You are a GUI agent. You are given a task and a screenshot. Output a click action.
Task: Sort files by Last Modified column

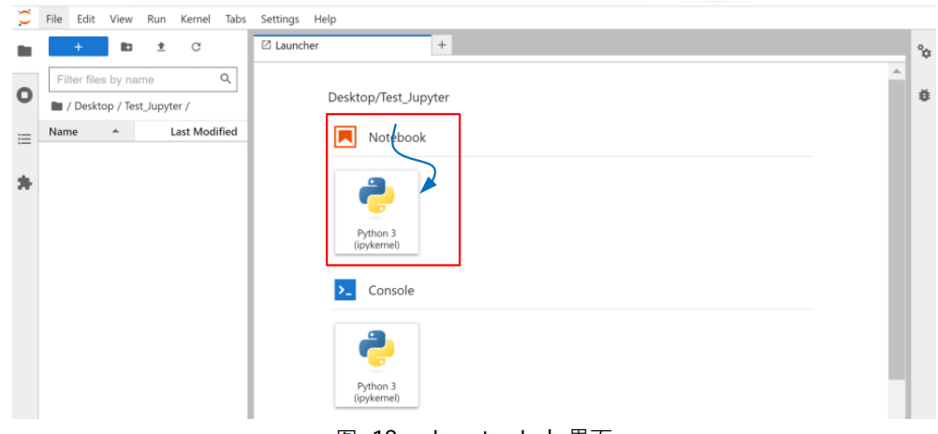click(x=191, y=132)
